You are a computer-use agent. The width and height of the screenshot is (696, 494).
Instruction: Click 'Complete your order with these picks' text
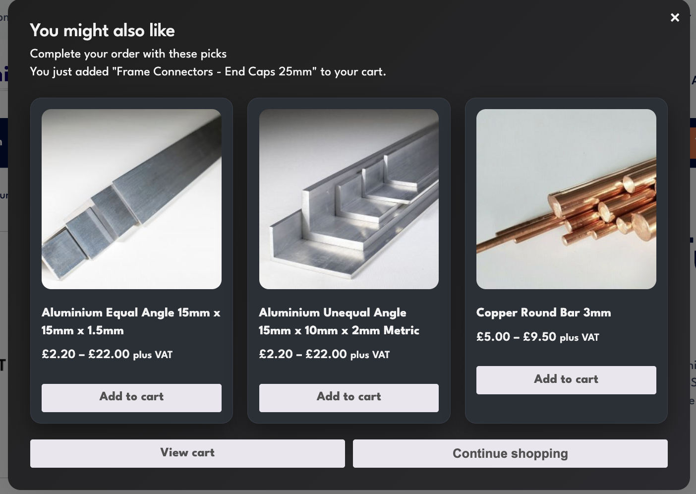128,54
